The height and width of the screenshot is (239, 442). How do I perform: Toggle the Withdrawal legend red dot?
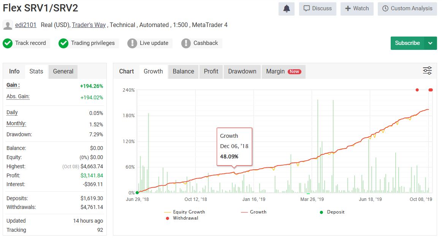coord(168,218)
